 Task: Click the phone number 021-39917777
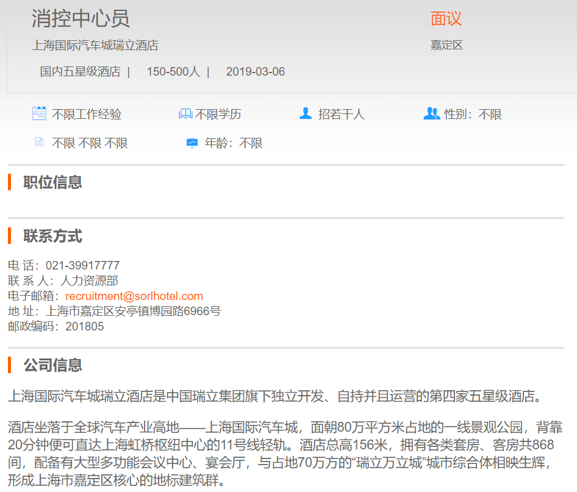tap(82, 266)
